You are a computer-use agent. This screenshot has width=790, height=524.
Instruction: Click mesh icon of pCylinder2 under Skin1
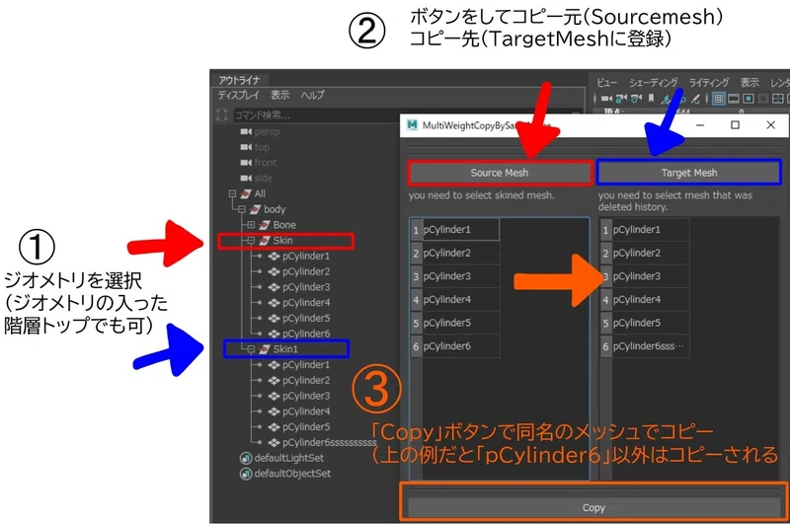275,381
